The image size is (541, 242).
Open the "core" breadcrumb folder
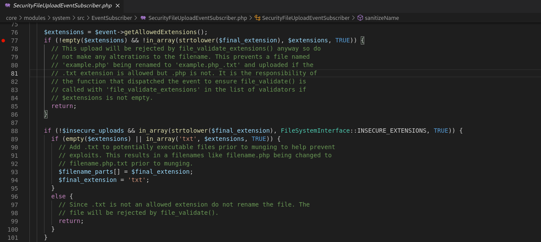(x=11, y=18)
